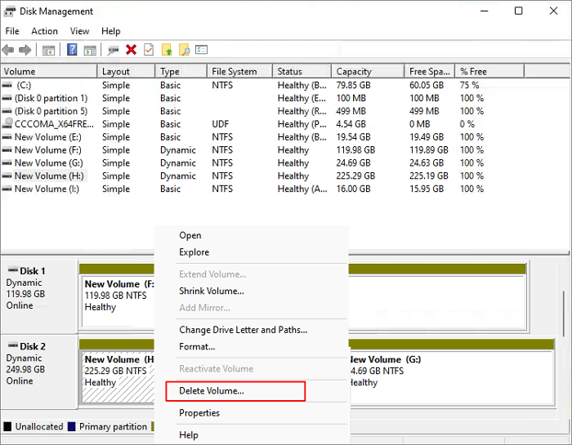
Task: Click the folder with green arrow icon
Action: [x=167, y=51]
